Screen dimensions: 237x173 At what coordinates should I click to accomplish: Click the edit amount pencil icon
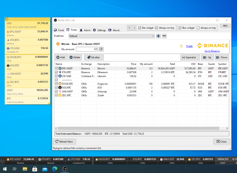(101, 49)
